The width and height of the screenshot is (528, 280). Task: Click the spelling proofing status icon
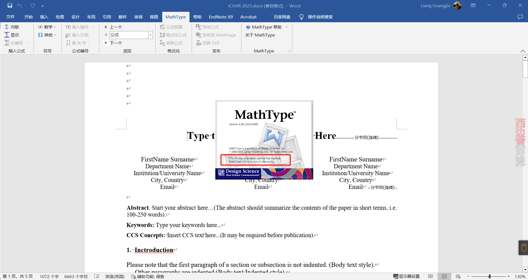[97, 276]
